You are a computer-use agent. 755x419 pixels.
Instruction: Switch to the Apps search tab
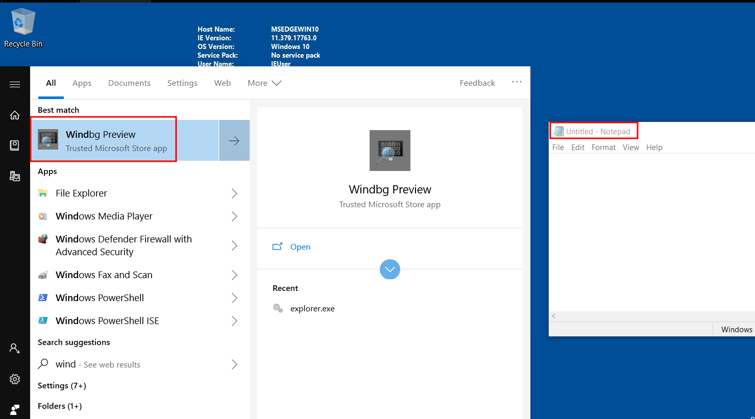[82, 83]
